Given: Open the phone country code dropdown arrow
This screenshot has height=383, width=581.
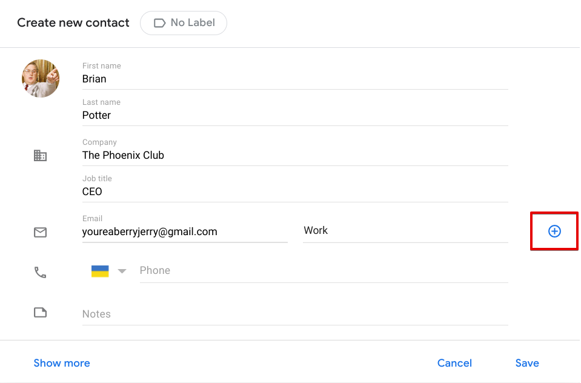Looking at the screenshot, I should tap(122, 271).
